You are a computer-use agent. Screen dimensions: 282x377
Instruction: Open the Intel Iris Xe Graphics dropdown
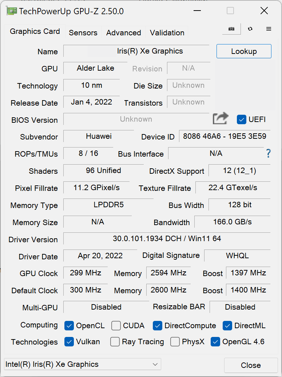pyautogui.click(x=83, y=364)
